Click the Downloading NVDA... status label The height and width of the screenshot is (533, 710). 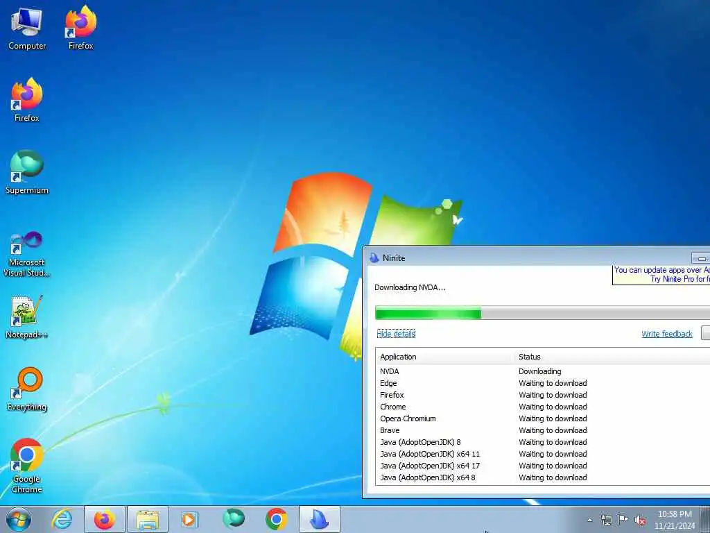410,287
